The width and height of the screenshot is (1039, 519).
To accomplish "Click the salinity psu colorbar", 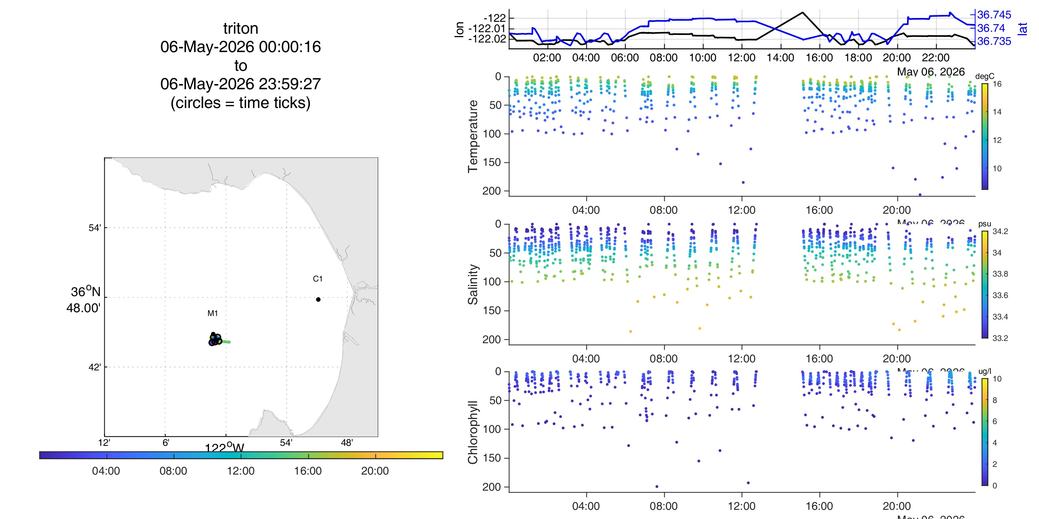I will point(985,285).
